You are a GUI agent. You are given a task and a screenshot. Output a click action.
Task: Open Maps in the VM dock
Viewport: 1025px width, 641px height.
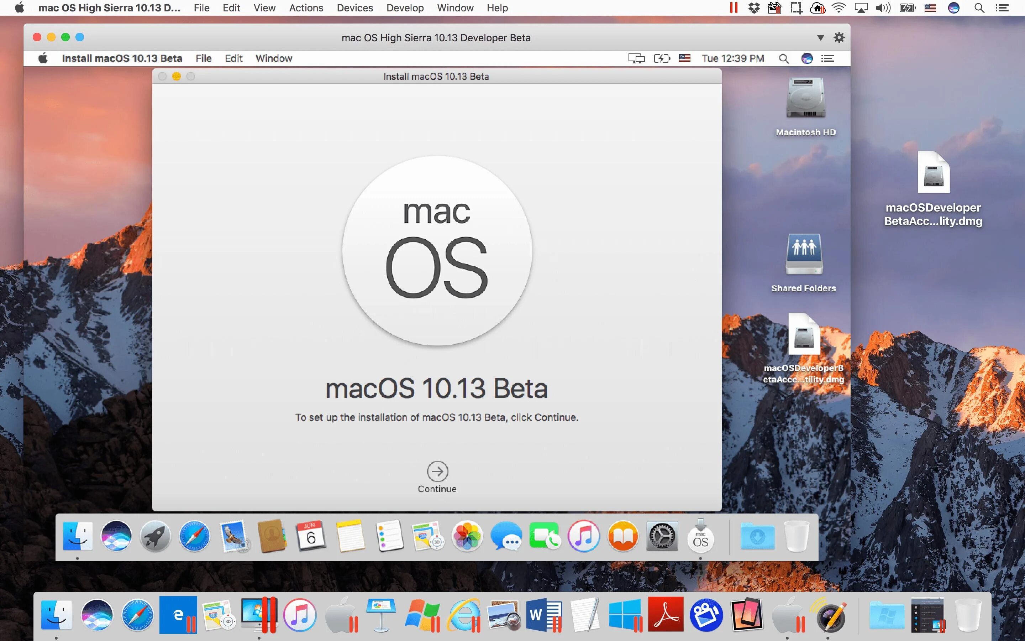click(428, 536)
